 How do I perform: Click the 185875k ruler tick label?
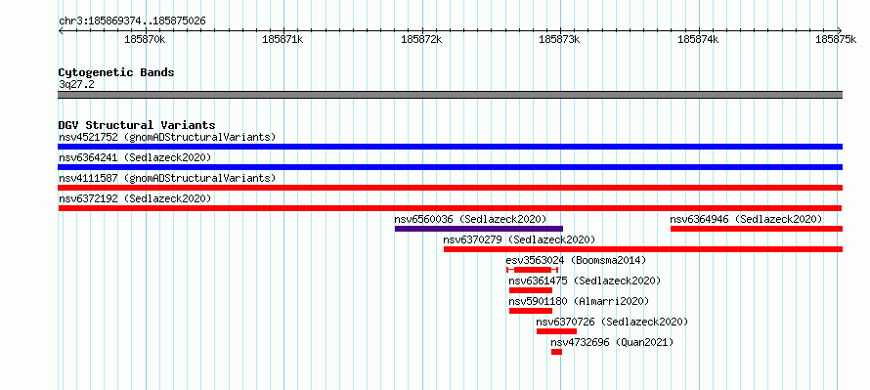pyautogui.click(x=836, y=39)
